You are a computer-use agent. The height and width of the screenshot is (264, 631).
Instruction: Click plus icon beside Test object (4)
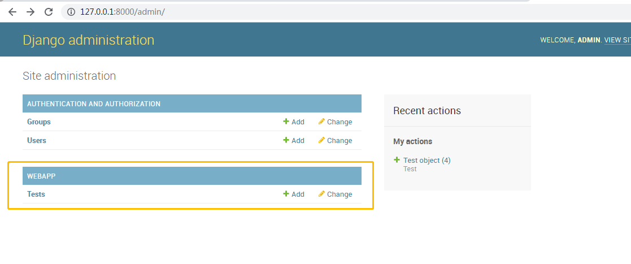[x=397, y=160]
